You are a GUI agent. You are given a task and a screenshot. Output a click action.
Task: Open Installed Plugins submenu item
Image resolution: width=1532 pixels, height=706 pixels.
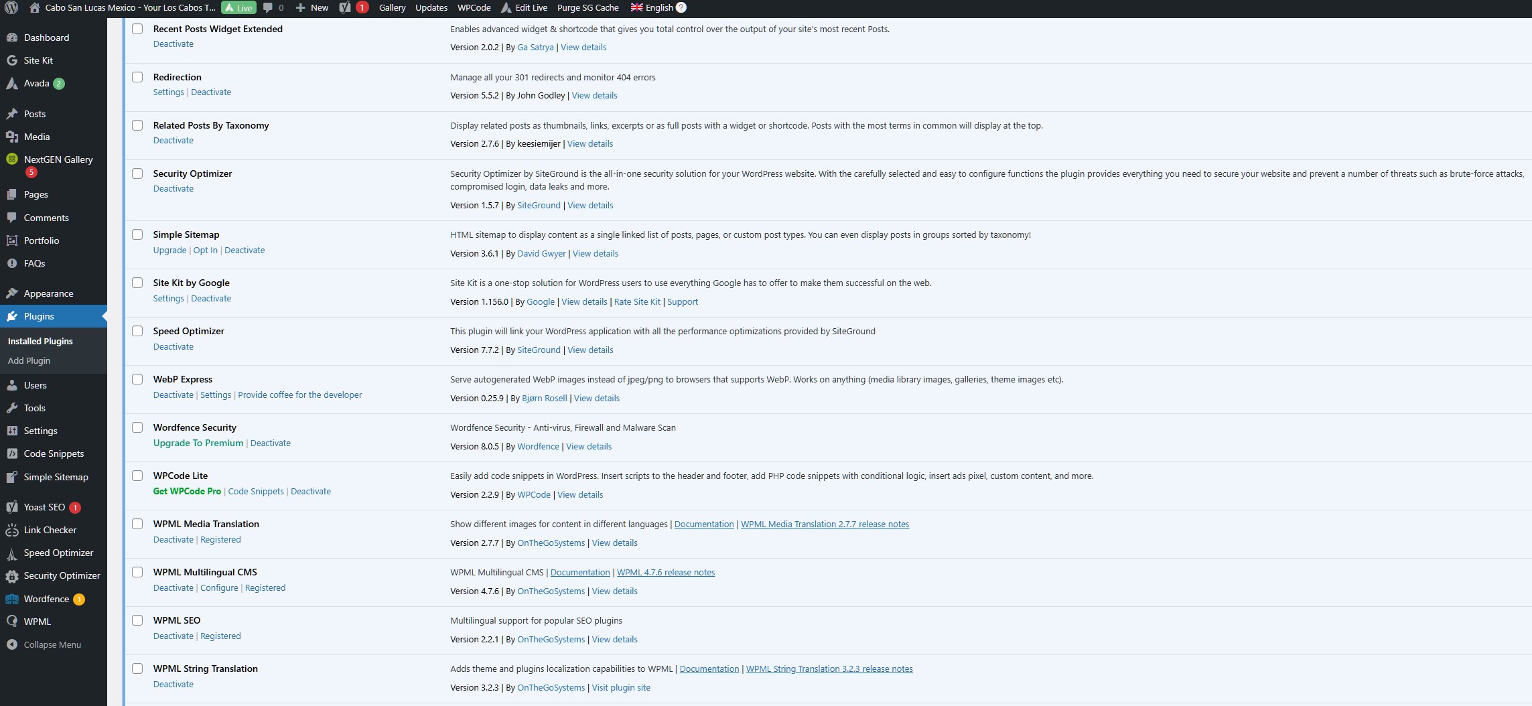(40, 341)
